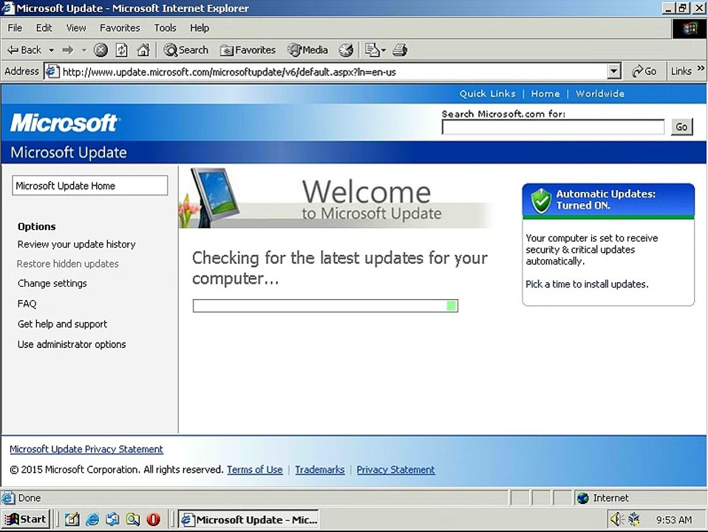This screenshot has height=532, width=708.
Task: Launch Opera from quick launch
Action: [x=154, y=519]
